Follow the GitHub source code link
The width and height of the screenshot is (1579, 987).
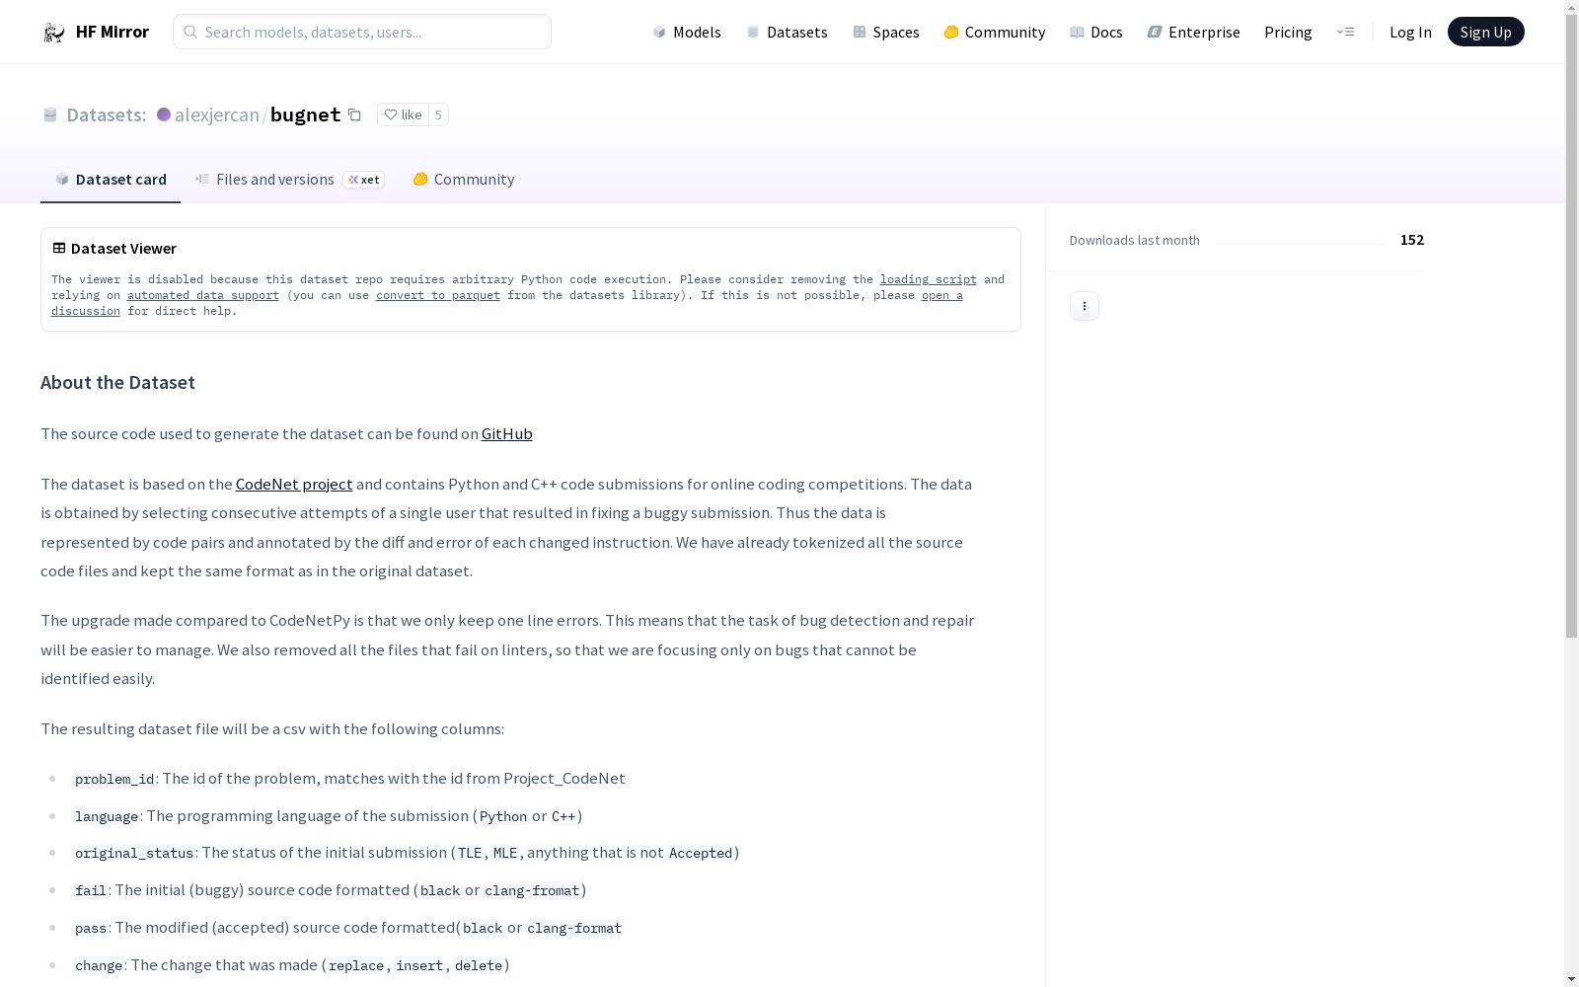[506, 434]
